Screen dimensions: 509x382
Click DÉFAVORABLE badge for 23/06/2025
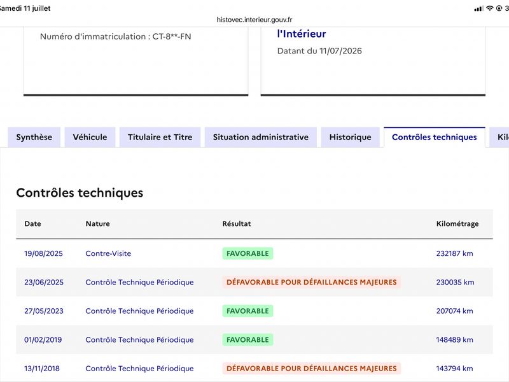click(x=312, y=282)
